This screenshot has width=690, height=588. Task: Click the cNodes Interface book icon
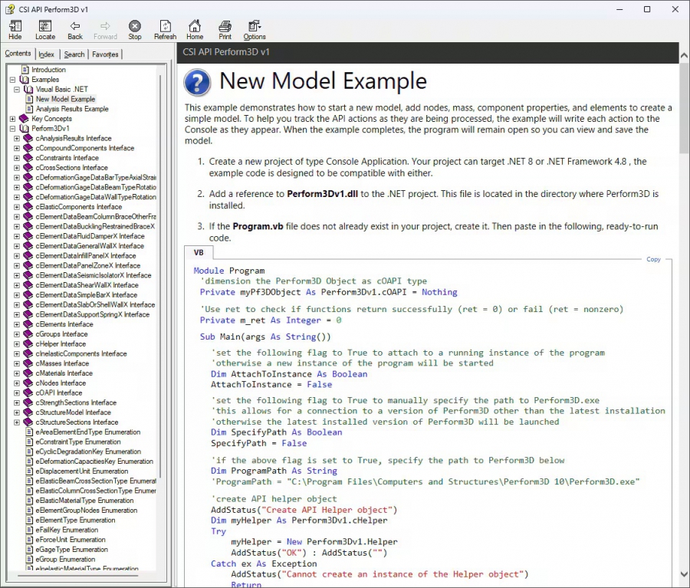coord(28,383)
